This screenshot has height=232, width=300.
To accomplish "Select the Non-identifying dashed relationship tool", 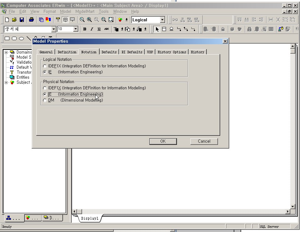I will click(193, 29).
